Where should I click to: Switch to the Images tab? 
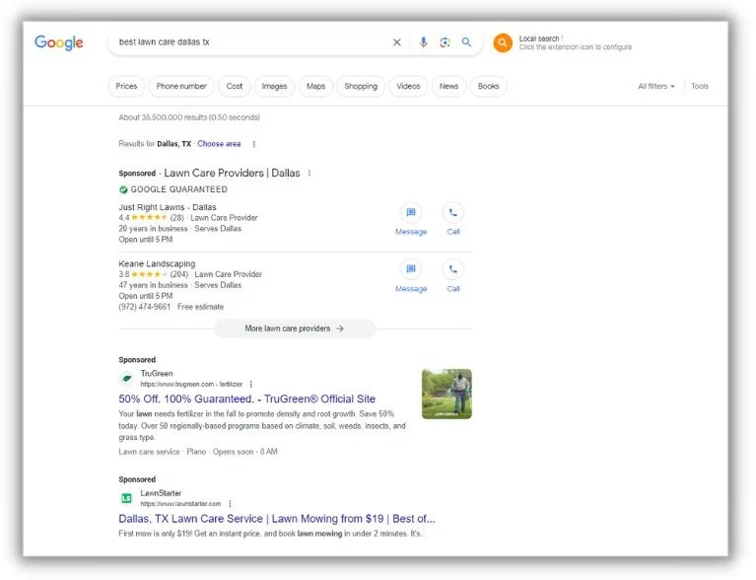pos(274,87)
